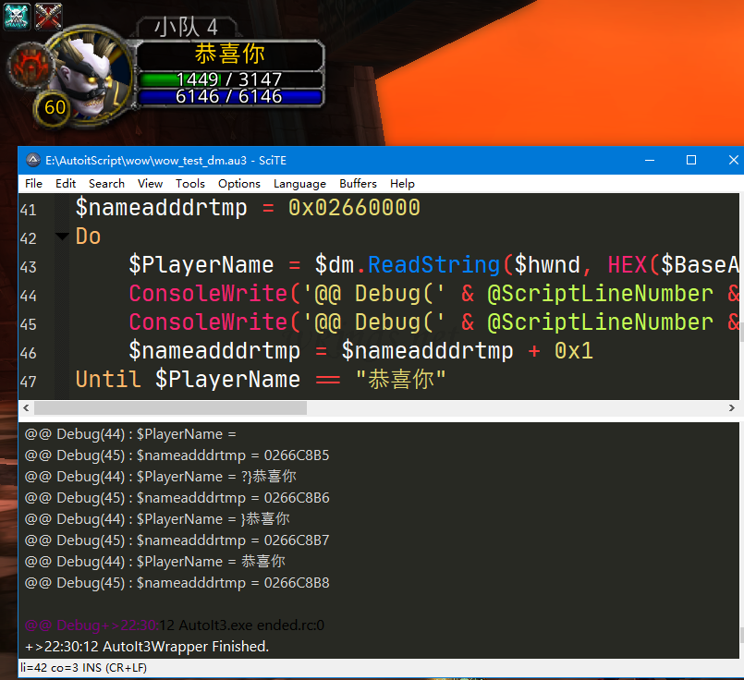Click the ReadString method call
Viewport: 744px width, 680px height.
click(x=433, y=265)
